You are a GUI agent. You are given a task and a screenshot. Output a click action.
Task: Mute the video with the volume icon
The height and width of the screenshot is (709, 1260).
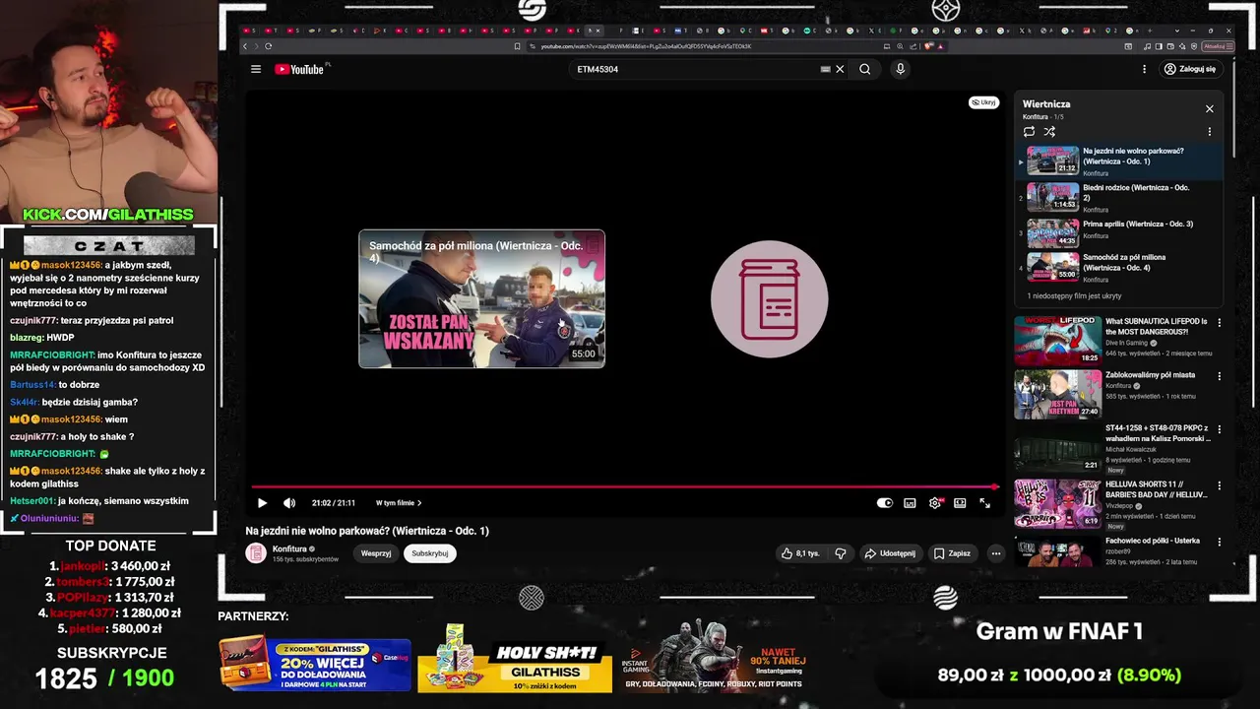tap(289, 503)
